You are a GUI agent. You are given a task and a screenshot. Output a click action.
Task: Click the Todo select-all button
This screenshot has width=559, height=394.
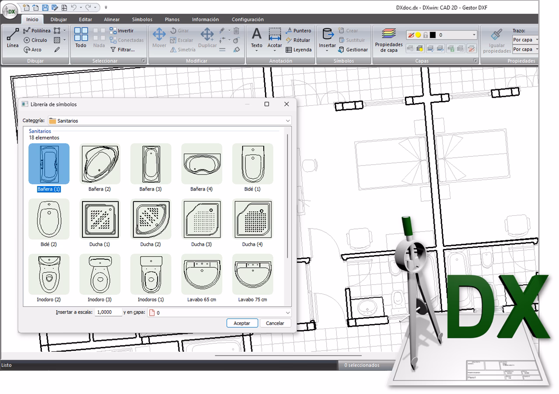pyautogui.click(x=81, y=38)
